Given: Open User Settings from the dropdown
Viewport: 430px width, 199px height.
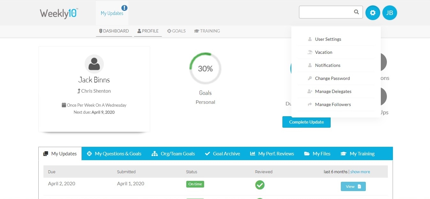Looking at the screenshot, I should 328,39.
